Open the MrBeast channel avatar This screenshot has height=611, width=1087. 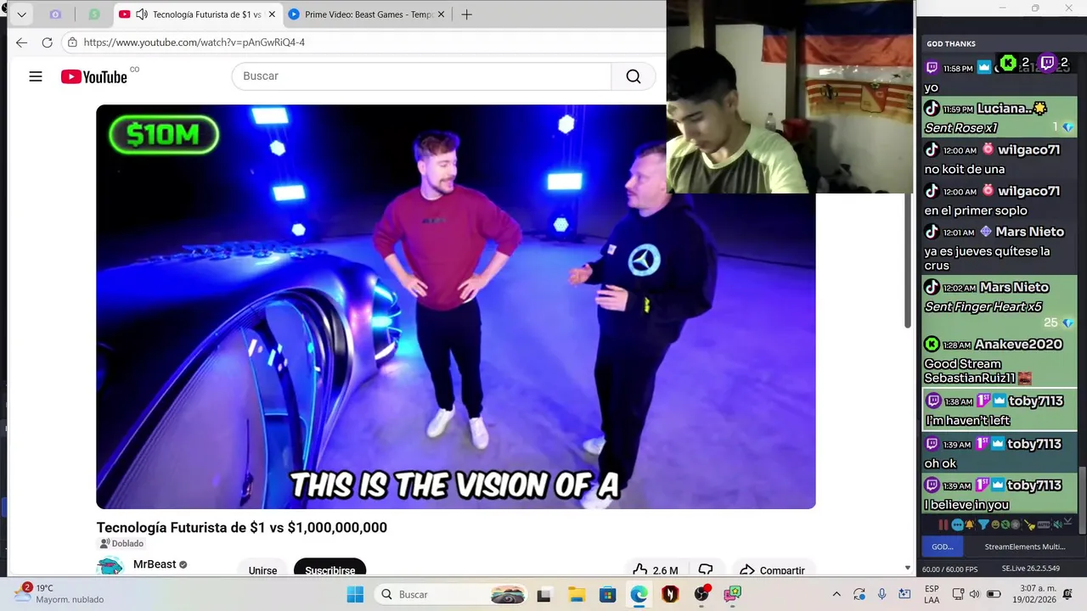(110, 567)
